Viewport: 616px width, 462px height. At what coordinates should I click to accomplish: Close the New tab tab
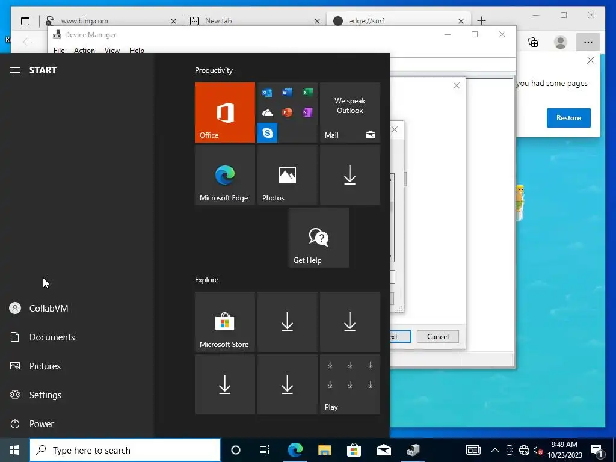click(317, 21)
